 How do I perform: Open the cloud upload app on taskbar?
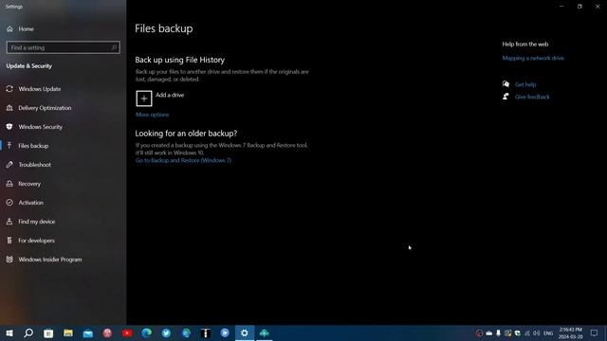point(265,332)
